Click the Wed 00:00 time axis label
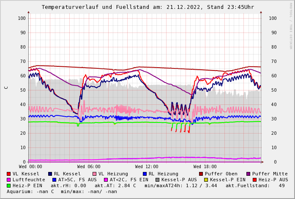295x199 pixels. coord(30,166)
